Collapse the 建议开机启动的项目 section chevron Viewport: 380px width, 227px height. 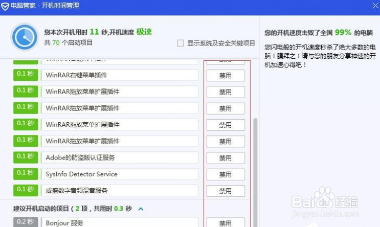tap(141, 209)
